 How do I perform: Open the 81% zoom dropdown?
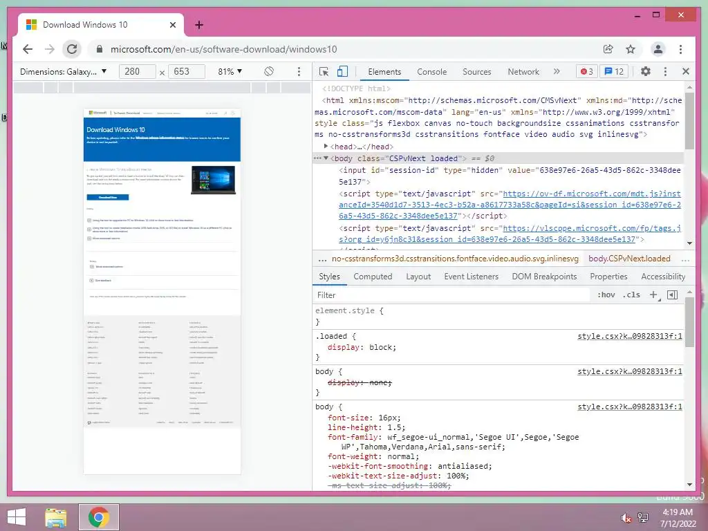(x=230, y=71)
